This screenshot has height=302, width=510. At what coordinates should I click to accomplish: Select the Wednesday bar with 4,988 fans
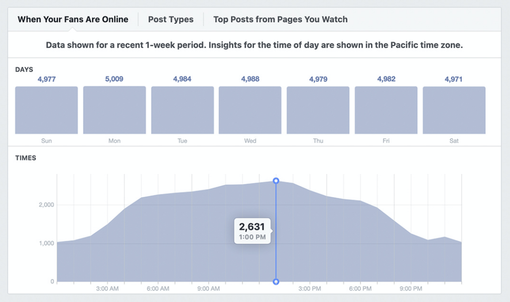250,110
